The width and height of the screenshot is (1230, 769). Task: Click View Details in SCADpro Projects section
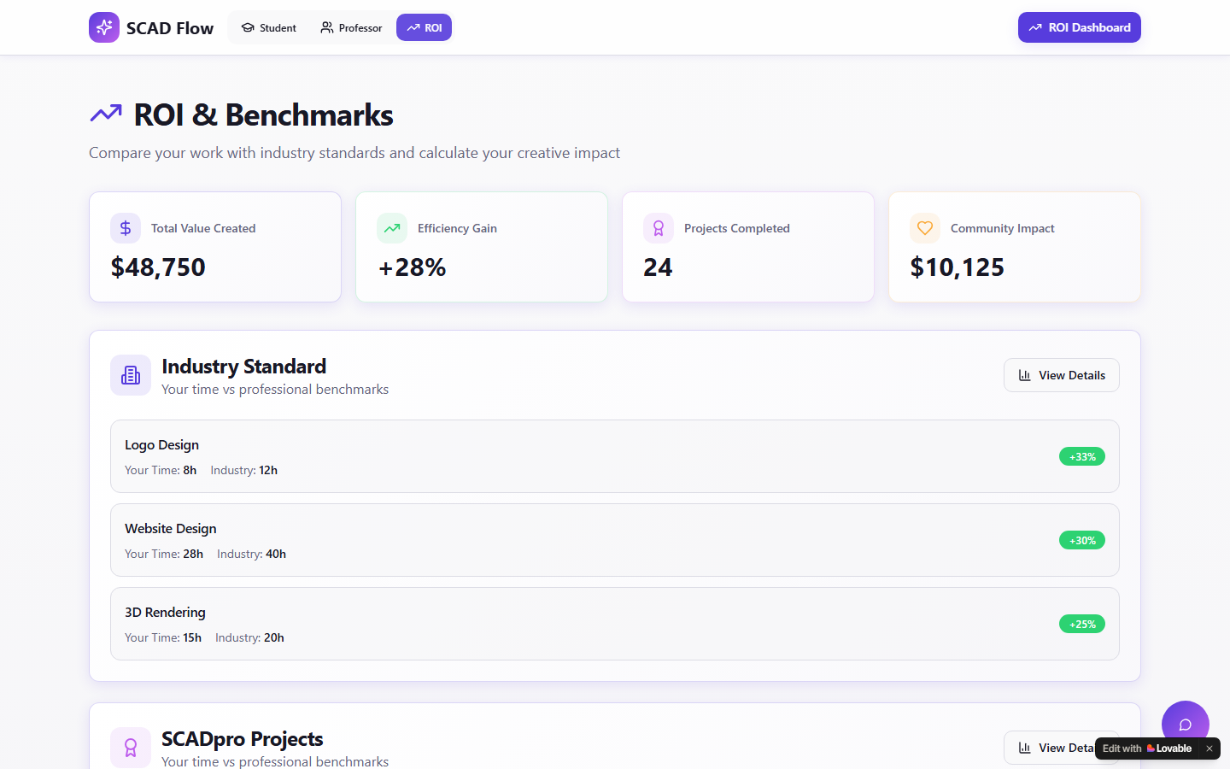[1061, 748]
